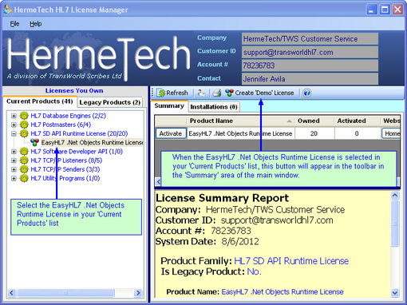Click the printer toolbar icon
The height and width of the screenshot is (305, 407).
(217, 93)
